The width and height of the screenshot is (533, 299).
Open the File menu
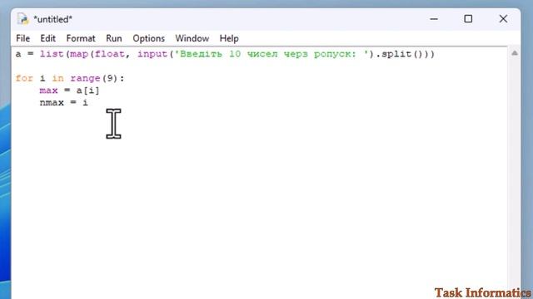click(22, 38)
